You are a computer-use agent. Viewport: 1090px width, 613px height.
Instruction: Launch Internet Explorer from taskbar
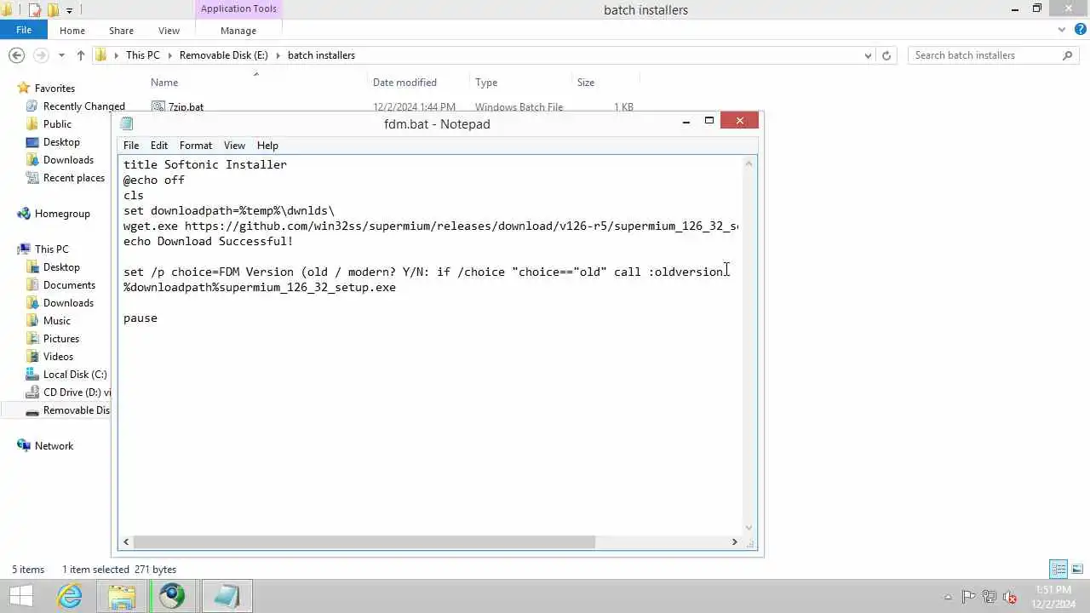(x=70, y=596)
